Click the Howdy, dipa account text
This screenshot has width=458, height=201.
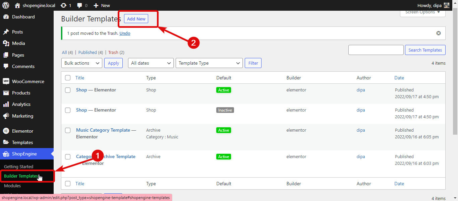pyautogui.click(x=429, y=5)
